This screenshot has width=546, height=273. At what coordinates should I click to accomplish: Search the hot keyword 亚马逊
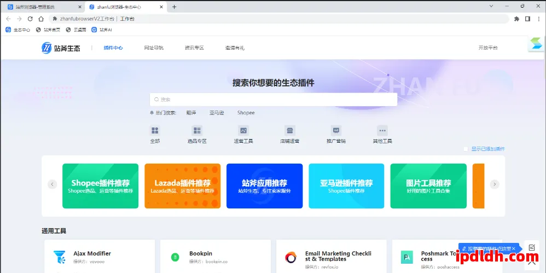click(217, 113)
